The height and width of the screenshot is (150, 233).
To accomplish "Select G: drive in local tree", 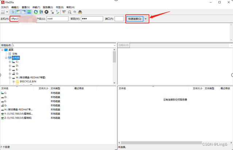I will pos(17,74).
